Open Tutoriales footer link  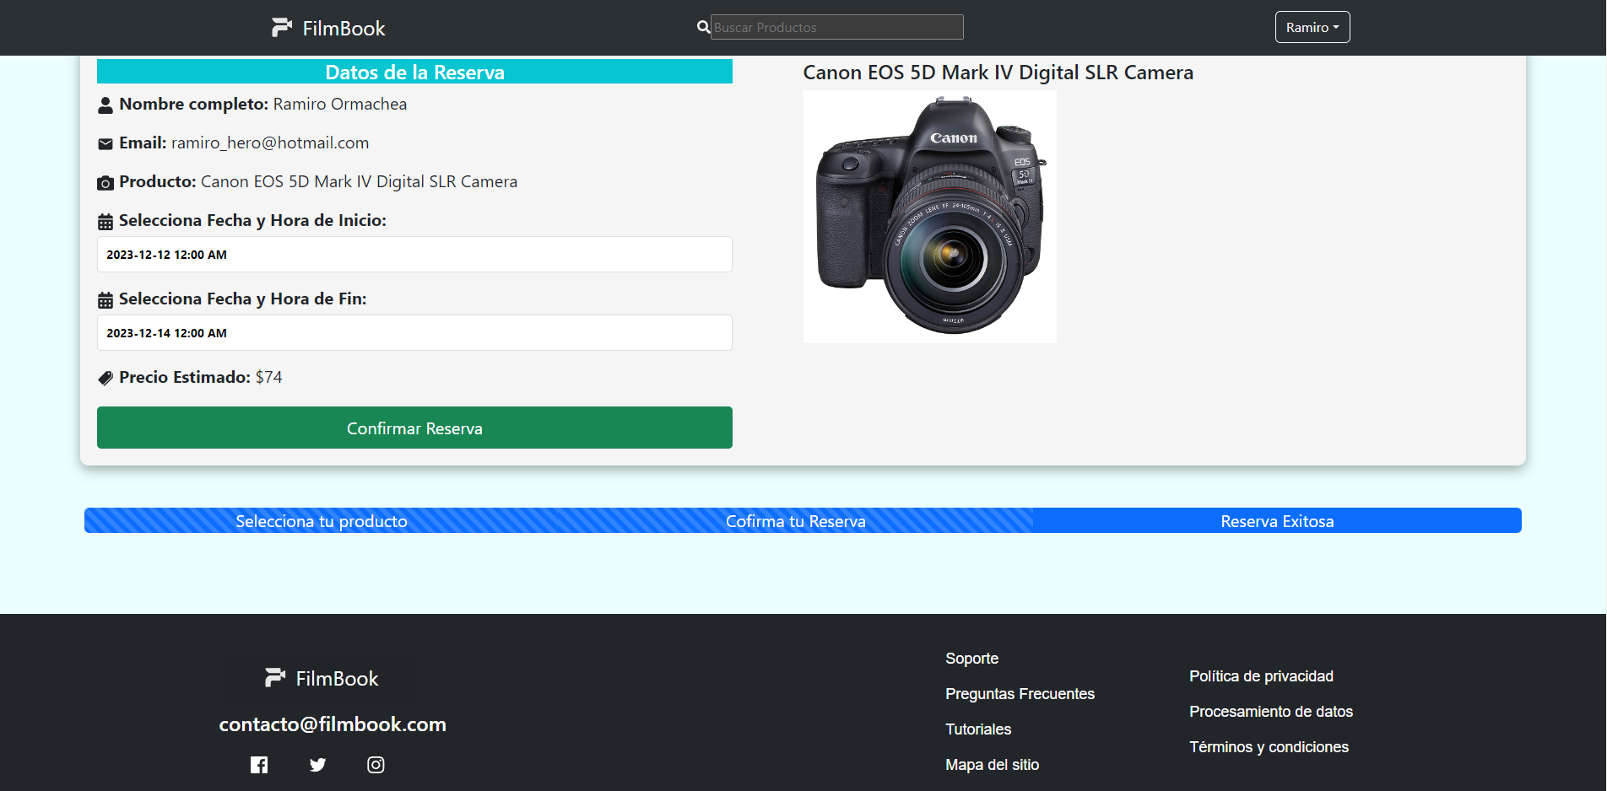(x=978, y=729)
